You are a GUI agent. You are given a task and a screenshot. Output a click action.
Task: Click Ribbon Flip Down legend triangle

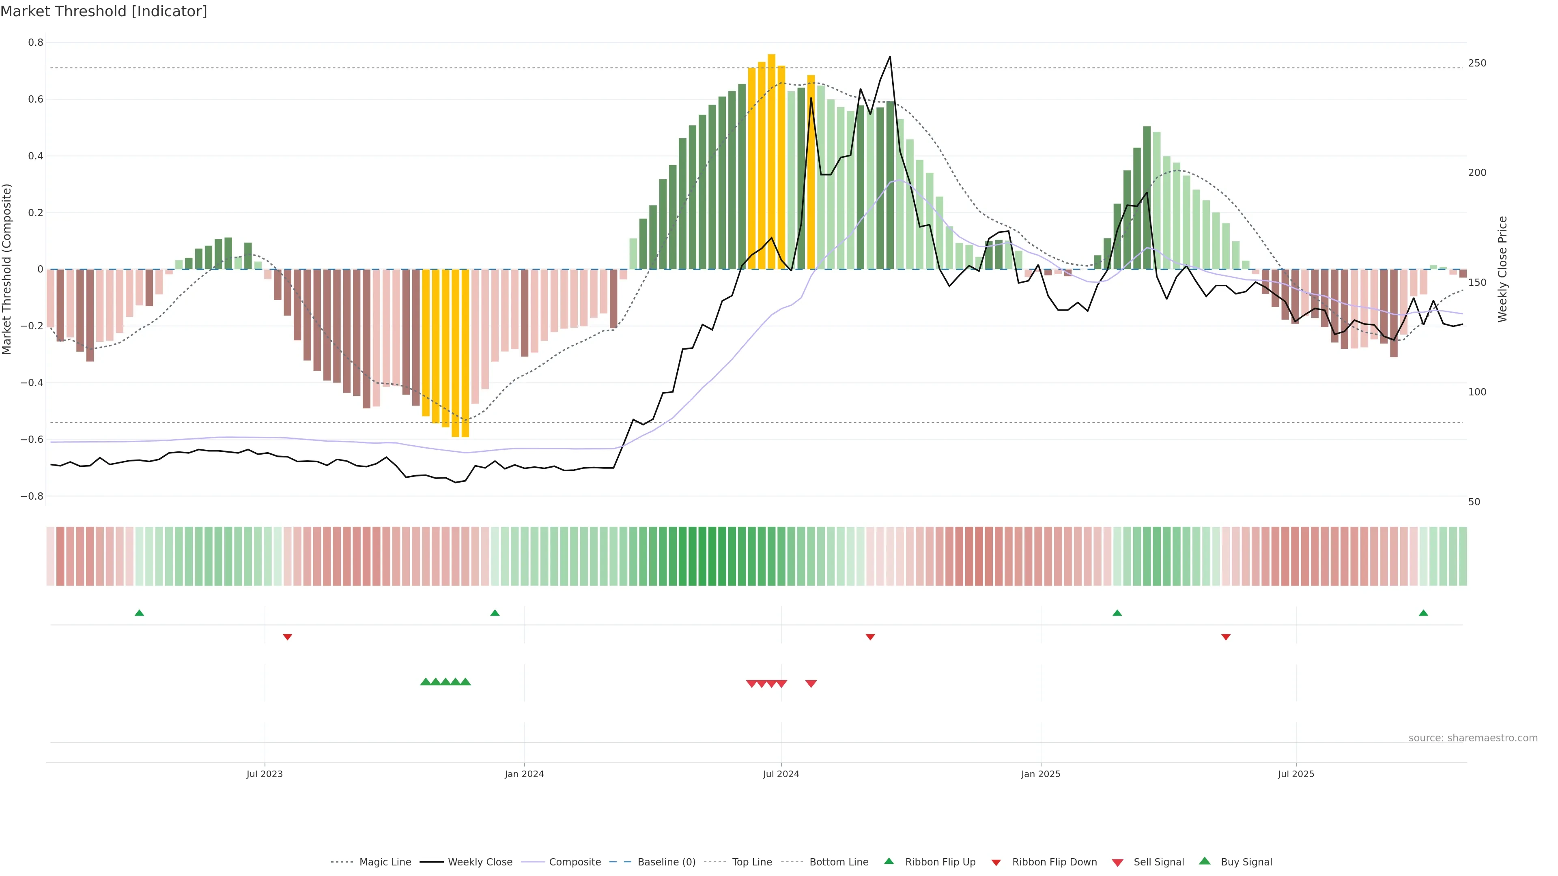coord(996,863)
